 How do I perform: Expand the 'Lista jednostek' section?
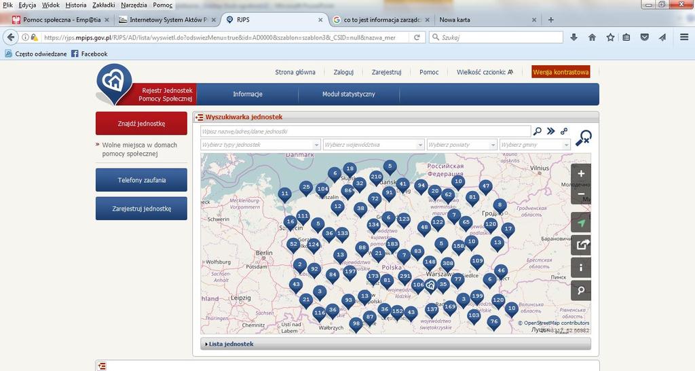tap(396, 344)
